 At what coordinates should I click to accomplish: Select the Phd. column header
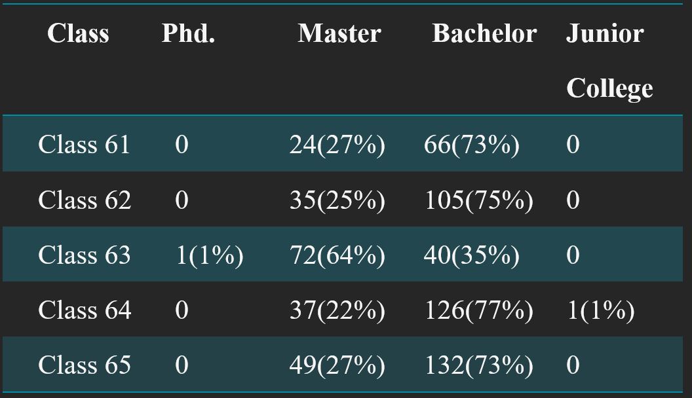[x=189, y=33]
